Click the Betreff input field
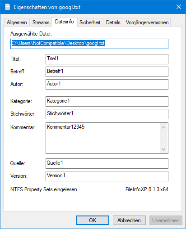 pyautogui.click(x=107, y=72)
